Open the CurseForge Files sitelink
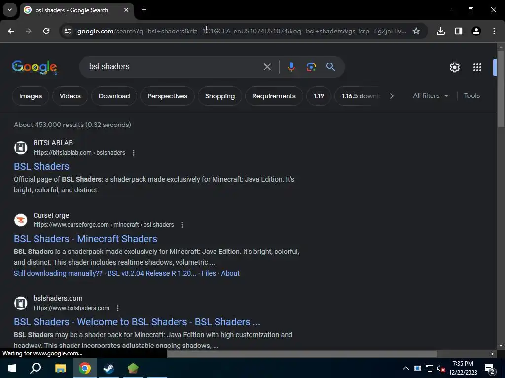Viewport: 505px width, 378px height. coord(209,273)
